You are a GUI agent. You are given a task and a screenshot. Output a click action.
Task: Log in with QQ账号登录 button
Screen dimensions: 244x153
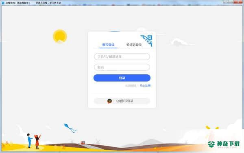click(x=122, y=101)
